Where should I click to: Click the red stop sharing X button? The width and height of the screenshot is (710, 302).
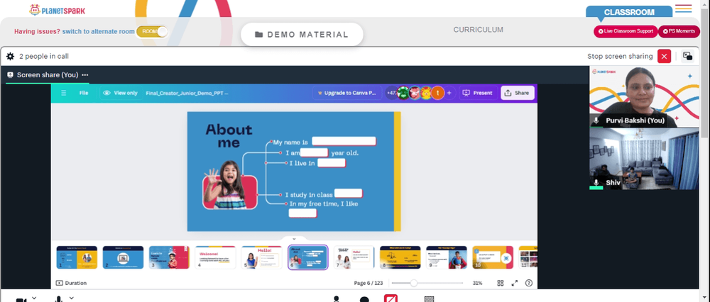click(x=664, y=56)
